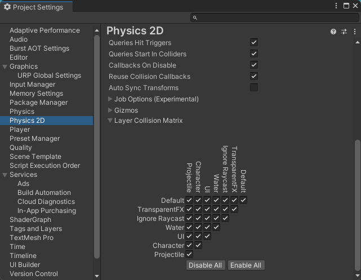The image size is (361, 280).
Task: Click the settings list scroll-down arrow
Action: 97,276
